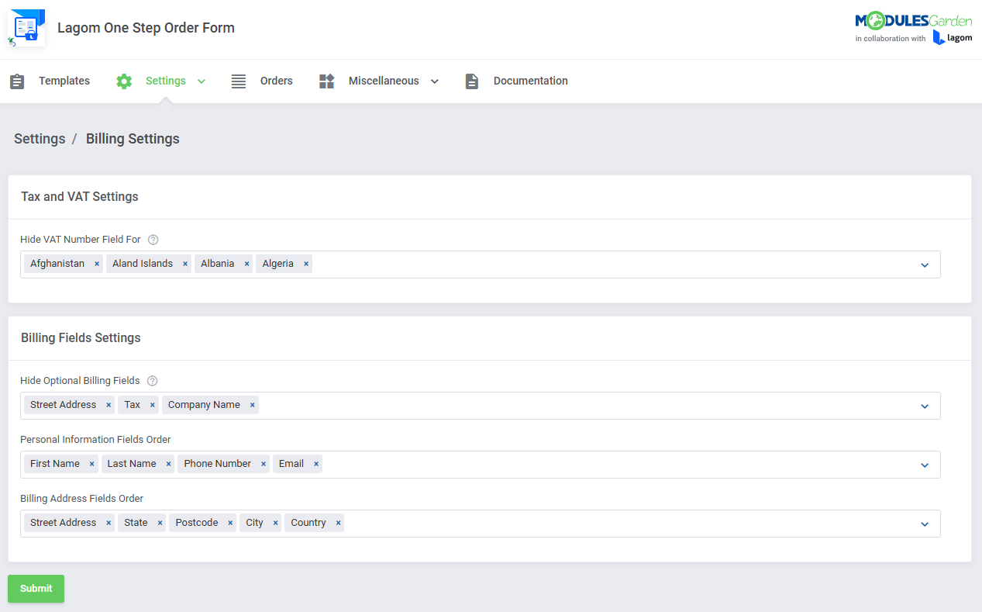Image resolution: width=982 pixels, height=612 pixels.
Task: Expand Hide Optional Billing Fields dropdown
Action: [925, 406]
